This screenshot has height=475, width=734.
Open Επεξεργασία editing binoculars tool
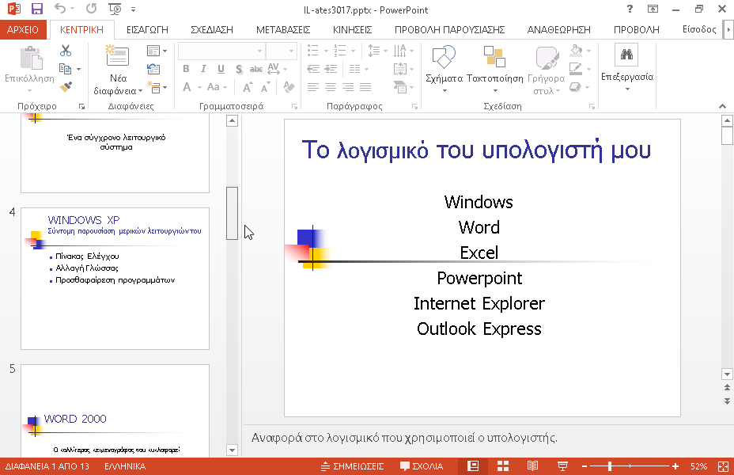[x=627, y=66]
